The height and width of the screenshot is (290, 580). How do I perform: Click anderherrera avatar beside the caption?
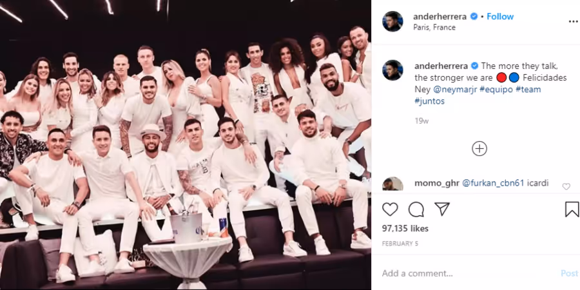point(392,70)
